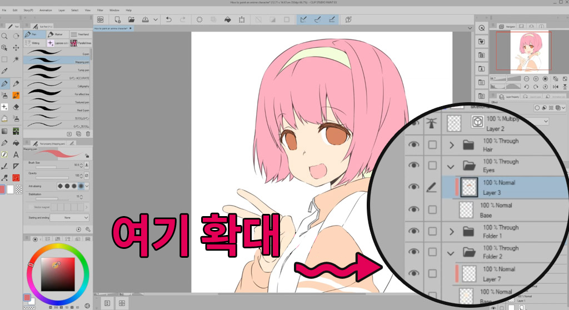This screenshot has height=310, width=569.
Task: Click the Undo arrow in toolbar
Action: pyautogui.click(x=169, y=19)
